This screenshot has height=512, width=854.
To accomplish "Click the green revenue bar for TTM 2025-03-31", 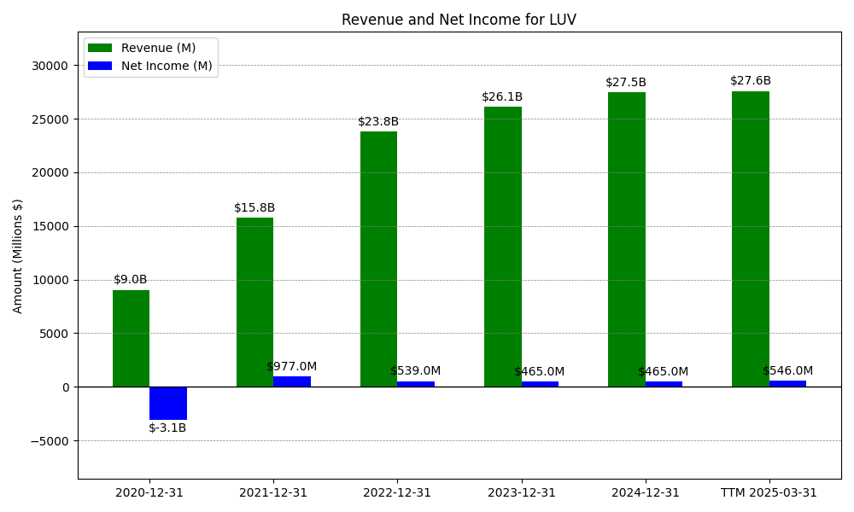I will 751,239.
